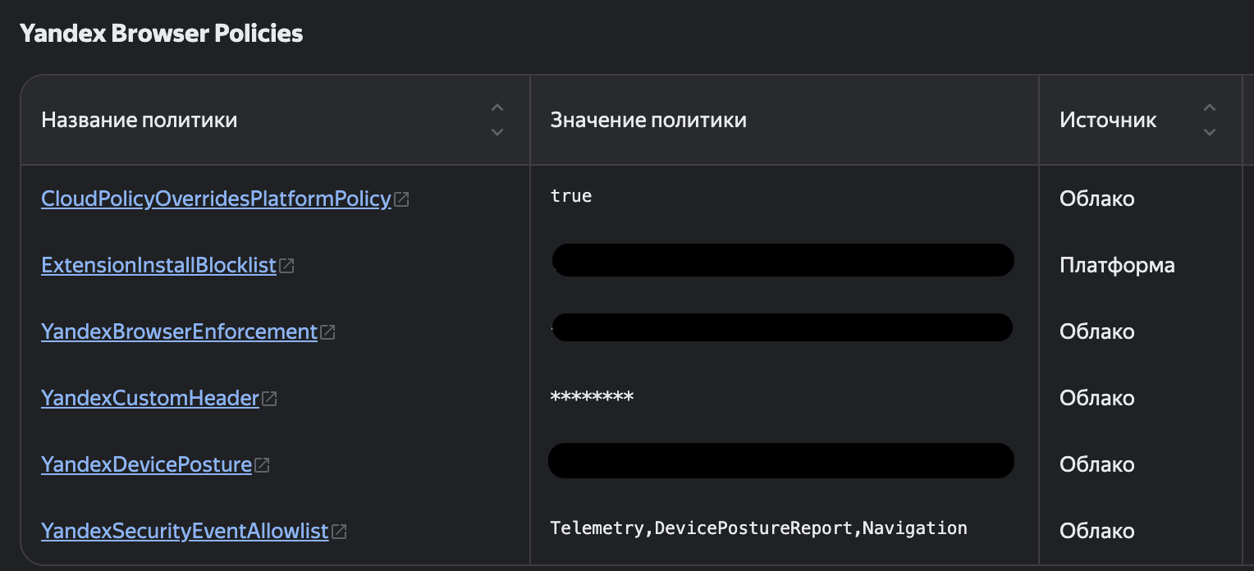The image size is (1254, 571).
Task: Click external link icon beside CloudPolicyOverridesPlatformPolicy
Action: (x=402, y=199)
